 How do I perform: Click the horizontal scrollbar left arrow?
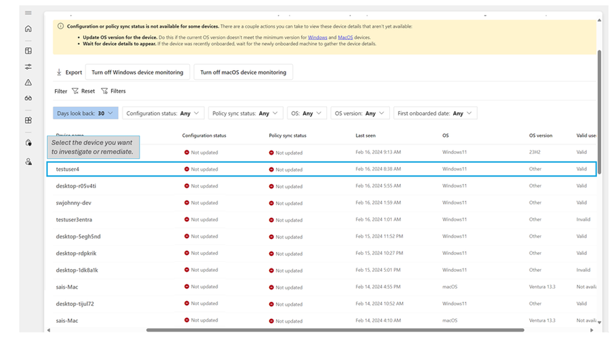[x=49, y=330]
